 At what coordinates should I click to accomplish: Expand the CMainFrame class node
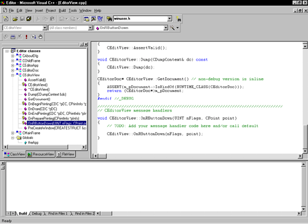click(x=13, y=133)
